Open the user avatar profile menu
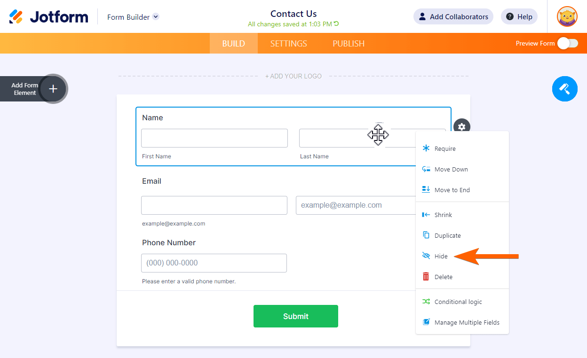 567,17
